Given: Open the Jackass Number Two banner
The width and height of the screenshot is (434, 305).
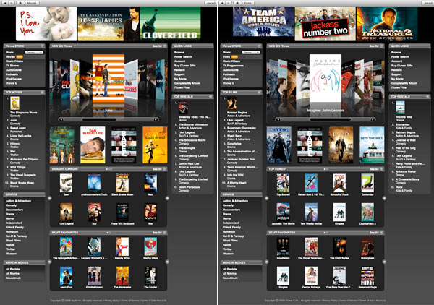Looking at the screenshot, I should pyautogui.click(x=325, y=24).
